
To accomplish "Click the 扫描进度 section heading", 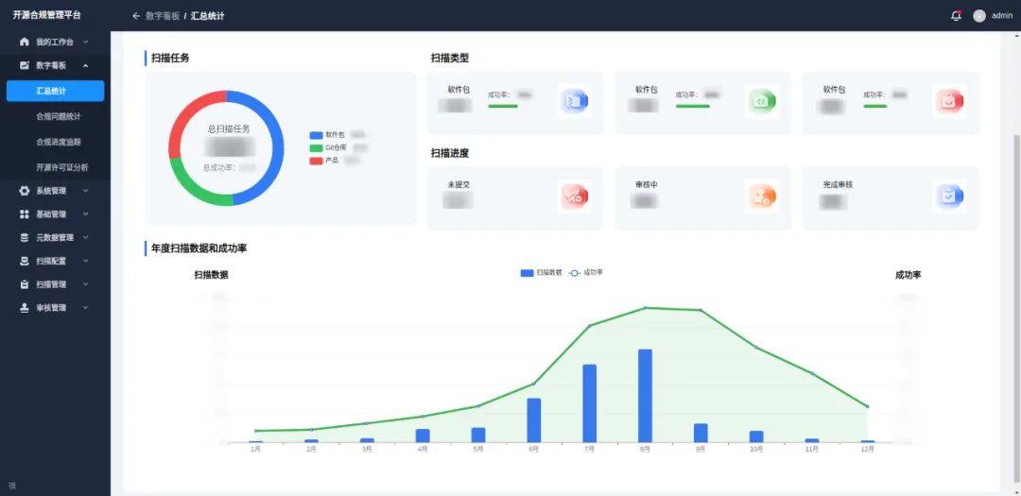I will (449, 153).
